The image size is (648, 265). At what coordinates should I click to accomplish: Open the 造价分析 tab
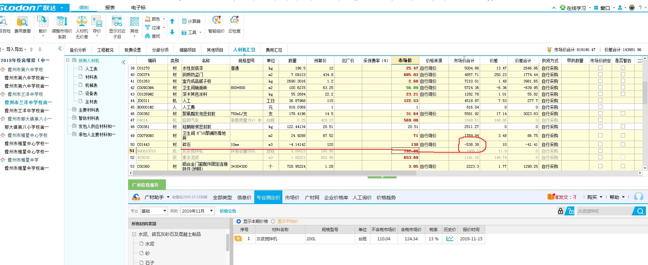click(78, 50)
